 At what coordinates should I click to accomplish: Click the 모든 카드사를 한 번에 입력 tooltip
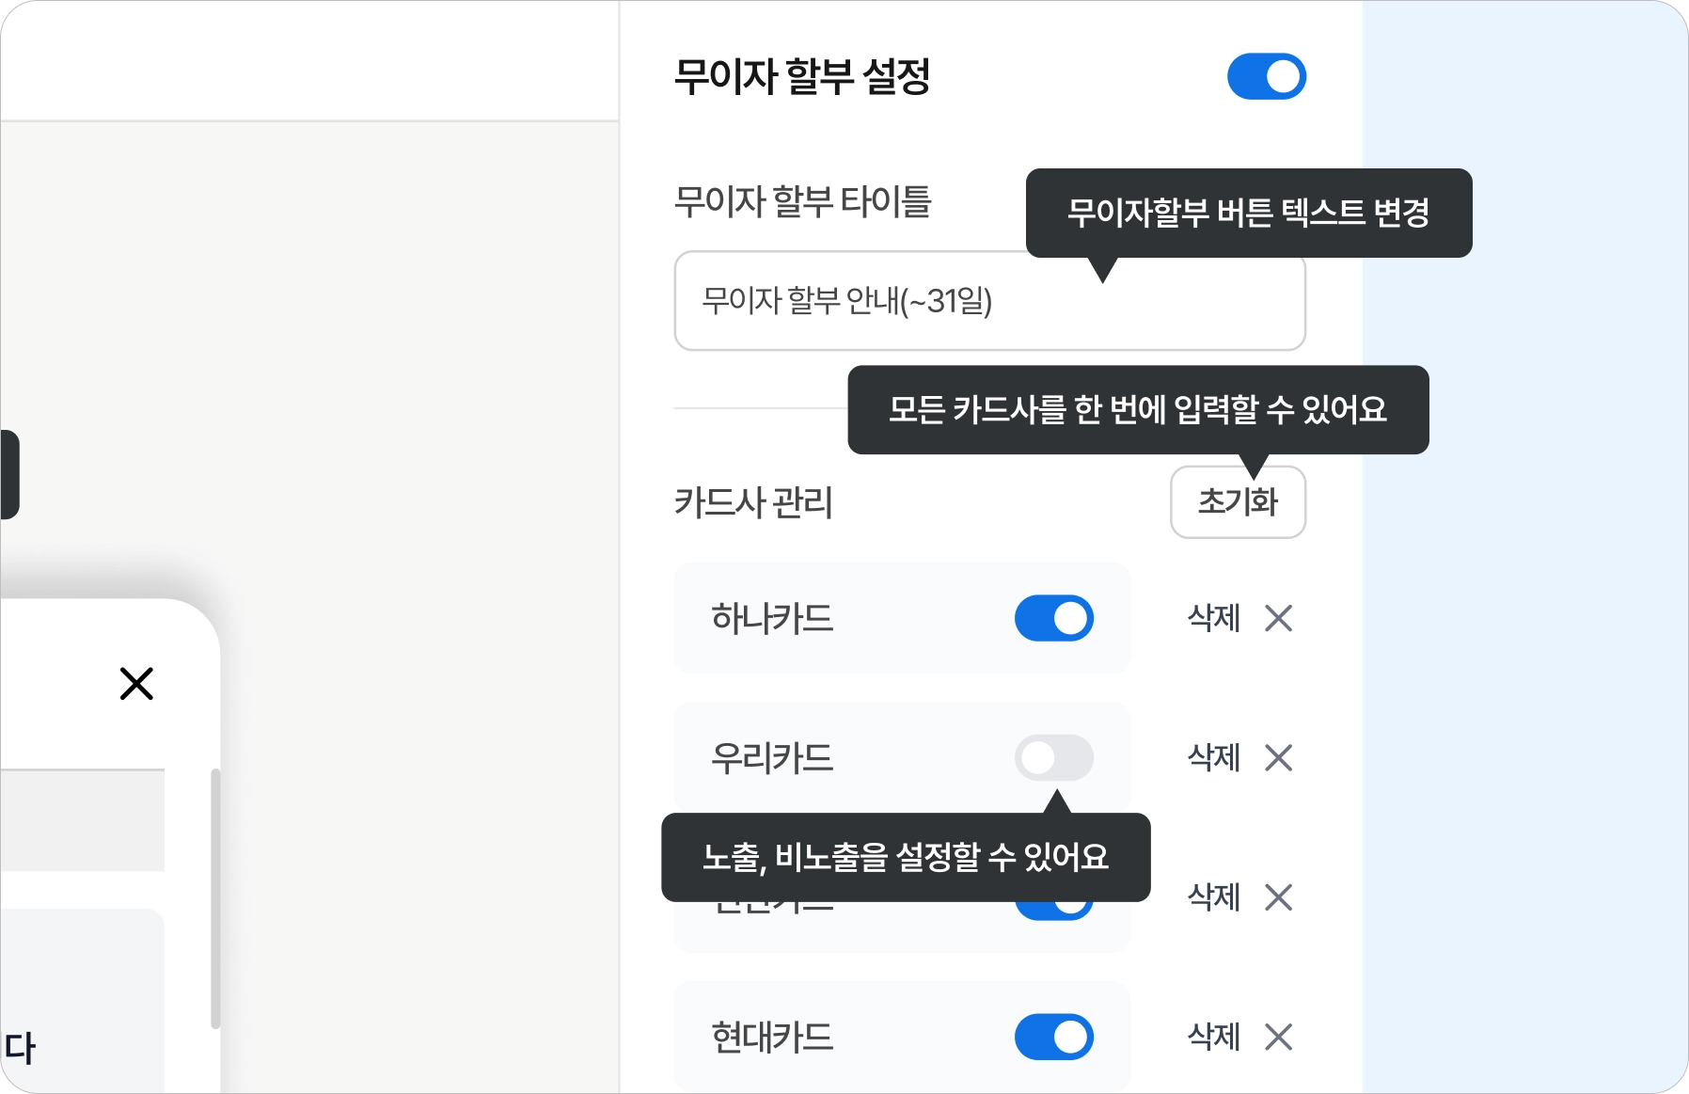(1138, 410)
